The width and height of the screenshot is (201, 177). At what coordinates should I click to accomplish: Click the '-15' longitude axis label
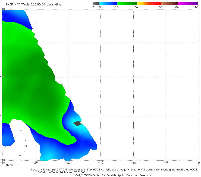(100, 163)
